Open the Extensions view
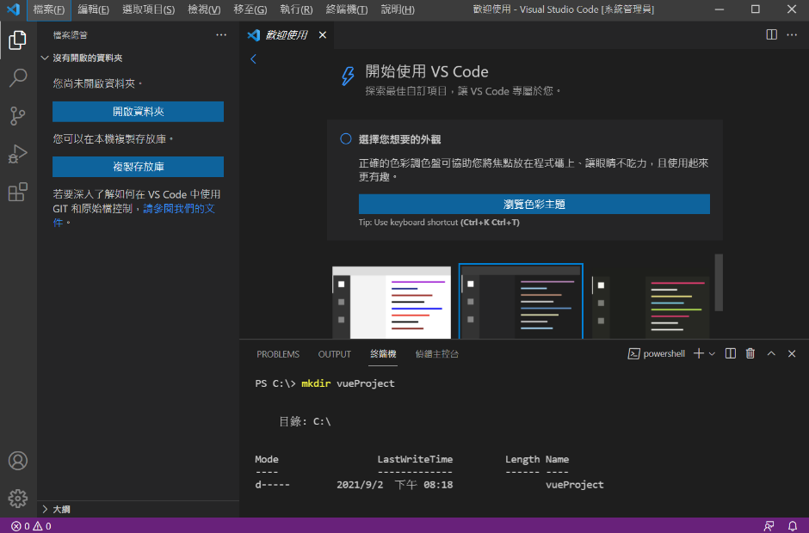 (17, 192)
